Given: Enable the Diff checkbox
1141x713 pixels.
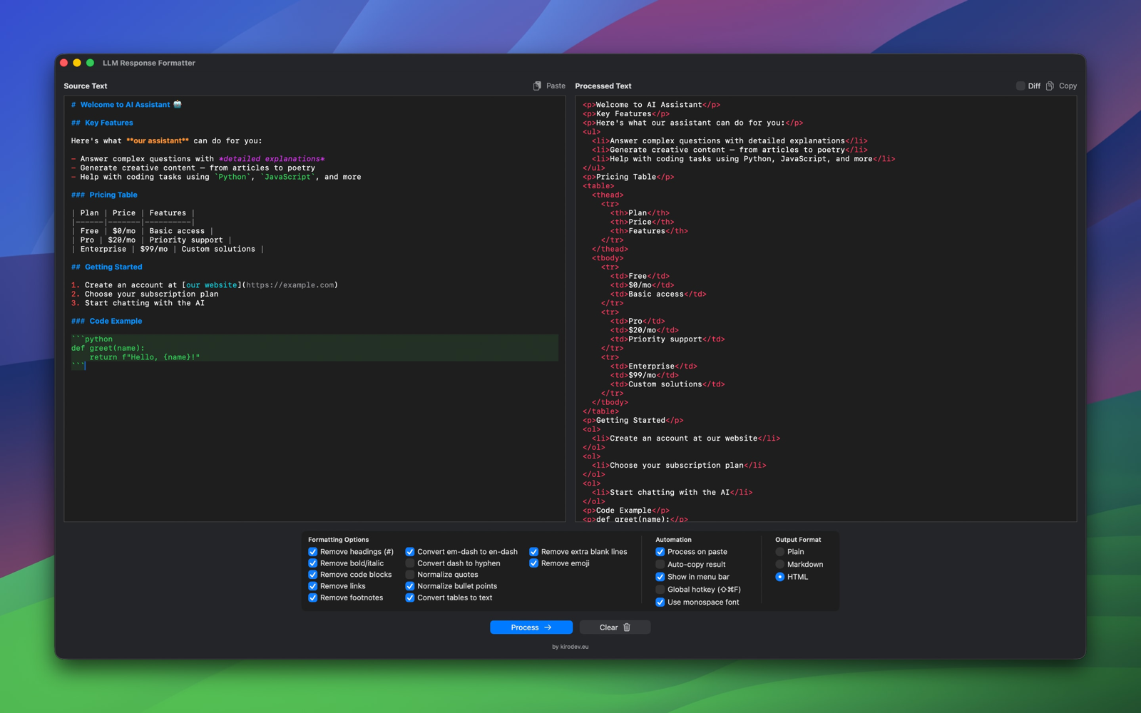Looking at the screenshot, I should [1020, 86].
